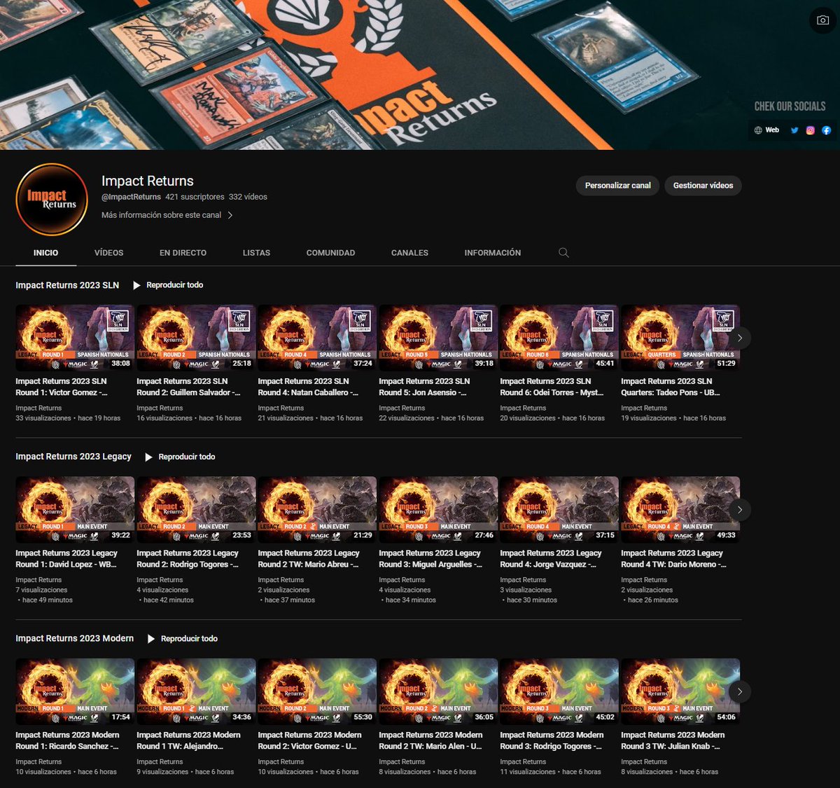Open the Impact Returns 2023 Modern section title
Screen dimensions: 840x788
[x=74, y=639]
